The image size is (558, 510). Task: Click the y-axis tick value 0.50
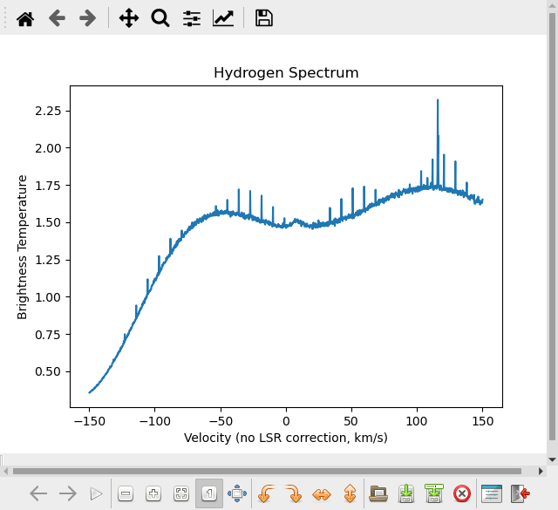[x=48, y=371]
